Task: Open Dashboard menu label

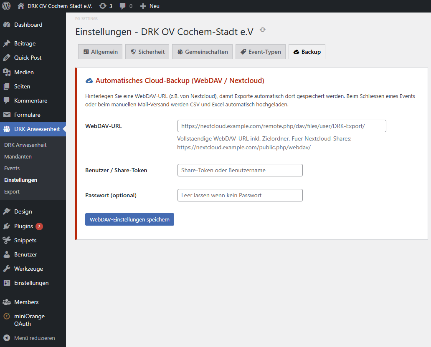Action: point(28,25)
